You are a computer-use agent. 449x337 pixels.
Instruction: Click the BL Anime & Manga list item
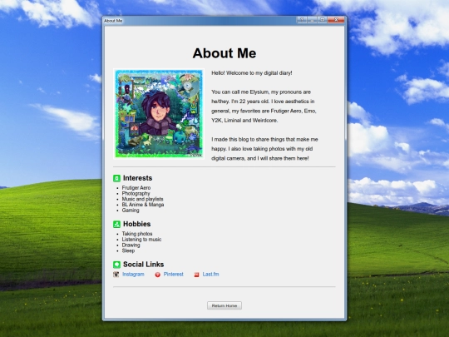(x=143, y=205)
